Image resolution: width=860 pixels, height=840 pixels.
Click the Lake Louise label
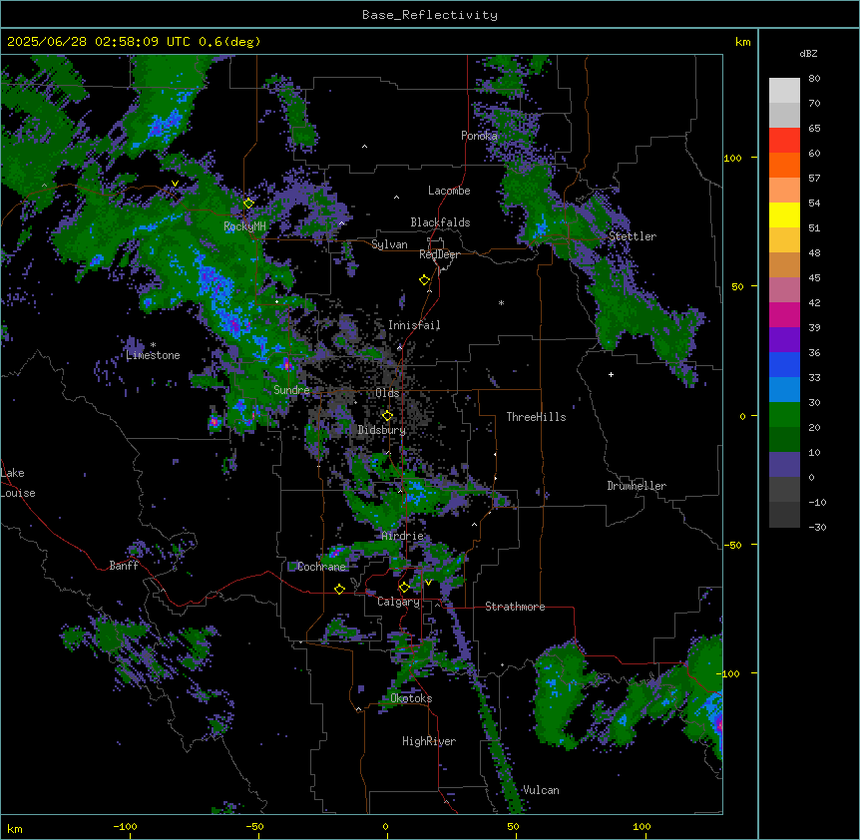18,483
